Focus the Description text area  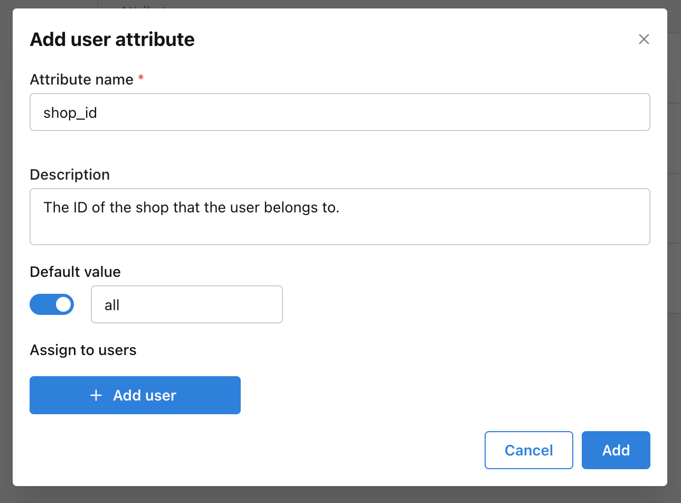pos(340,227)
